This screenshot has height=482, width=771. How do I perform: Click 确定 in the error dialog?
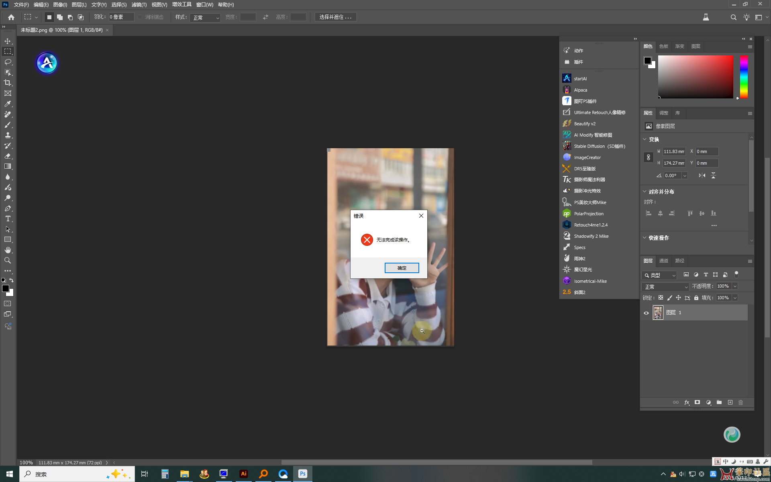click(402, 268)
